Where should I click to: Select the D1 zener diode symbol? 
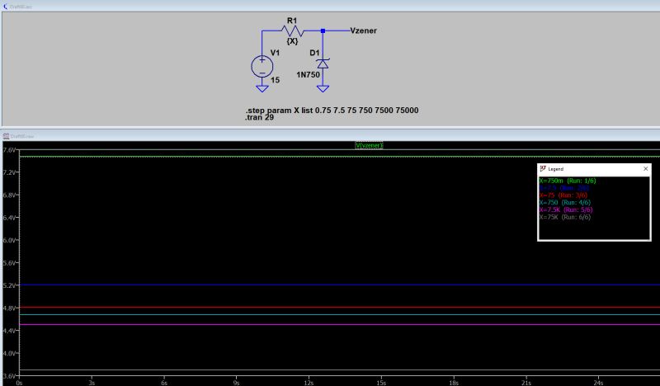coord(323,64)
